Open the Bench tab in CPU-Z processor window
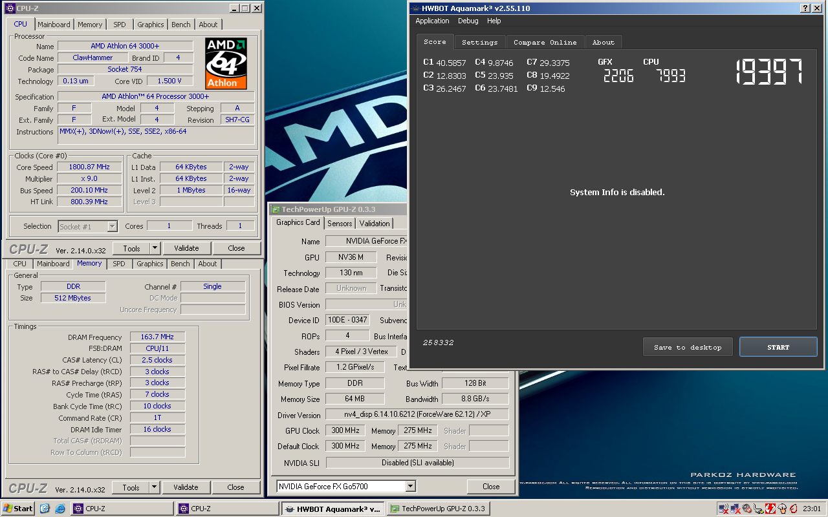The image size is (828, 517). point(181,25)
